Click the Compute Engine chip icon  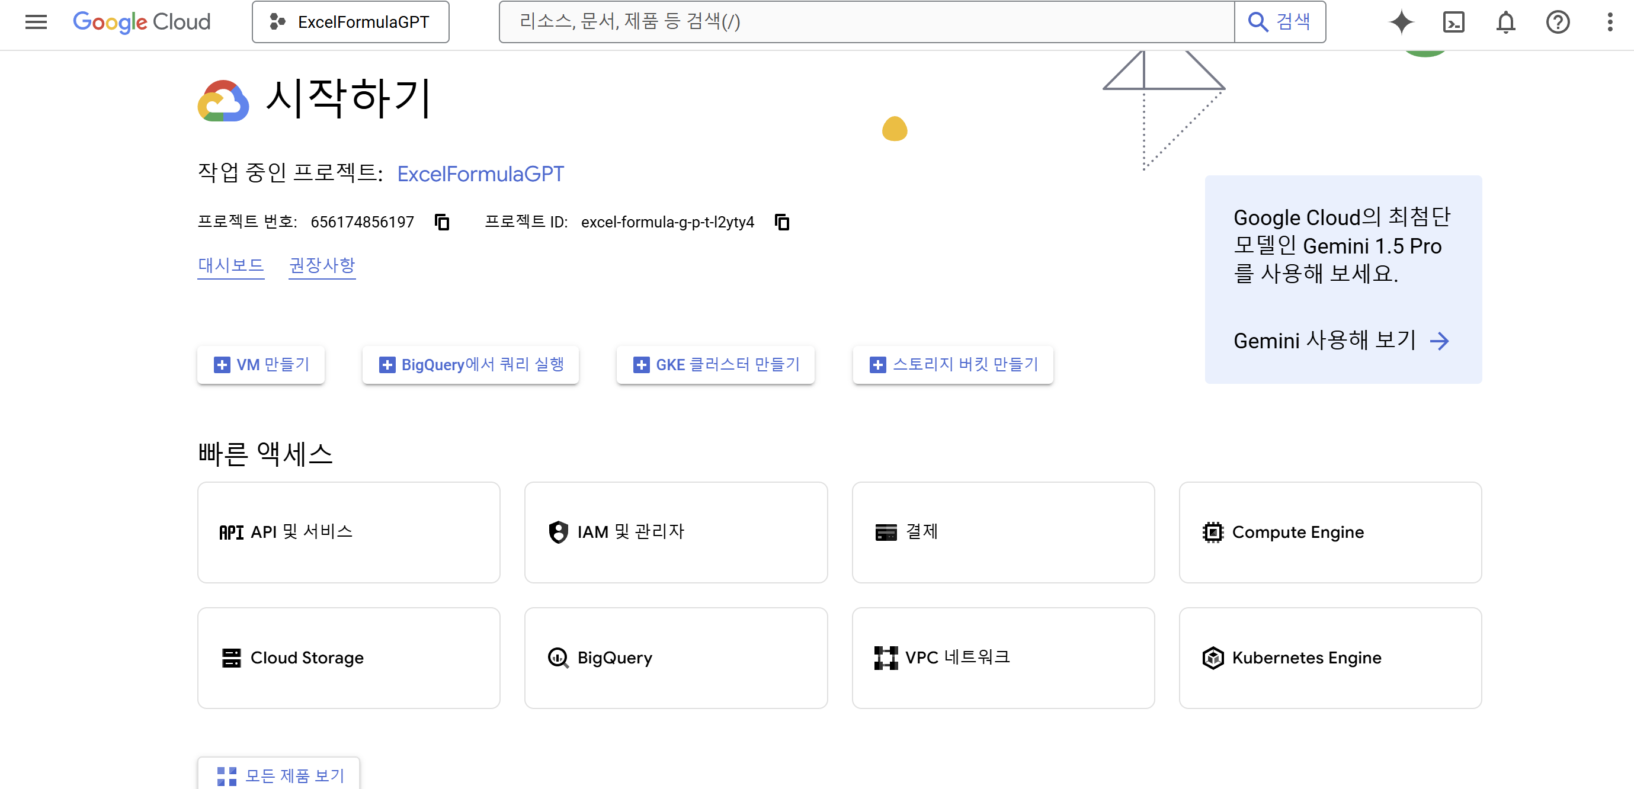[x=1213, y=532]
